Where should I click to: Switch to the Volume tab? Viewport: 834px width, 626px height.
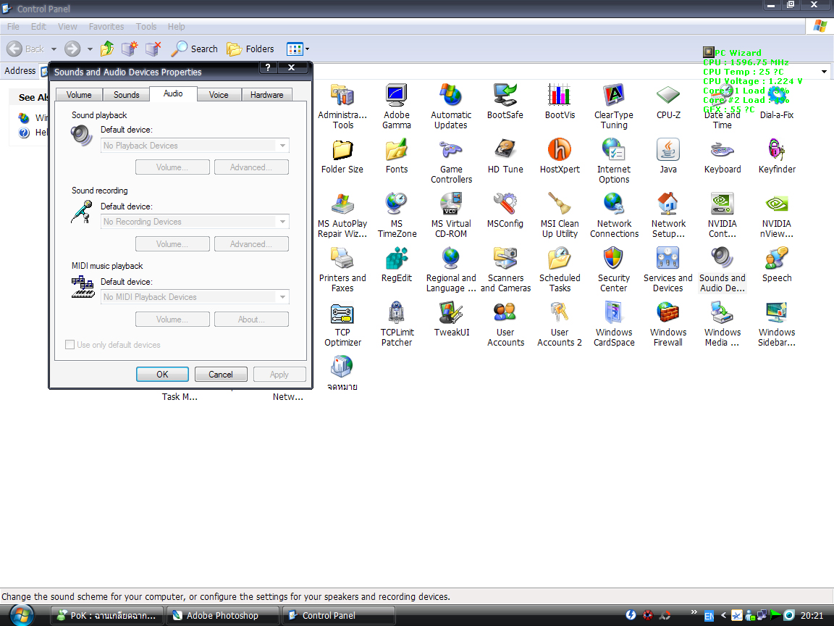tap(79, 94)
